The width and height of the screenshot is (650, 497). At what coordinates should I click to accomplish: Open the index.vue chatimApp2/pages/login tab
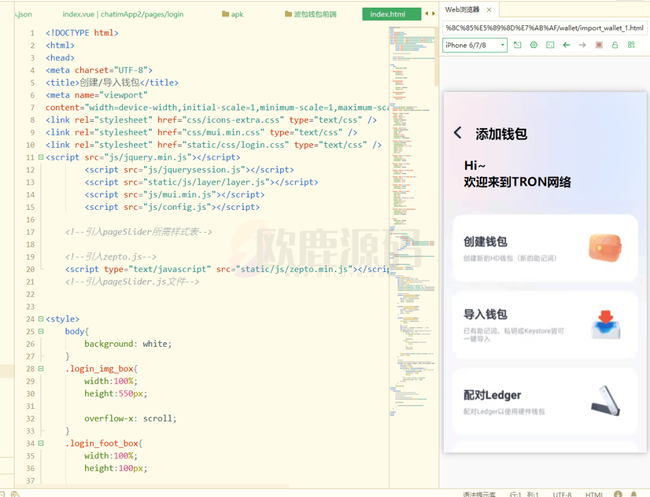pyautogui.click(x=123, y=14)
